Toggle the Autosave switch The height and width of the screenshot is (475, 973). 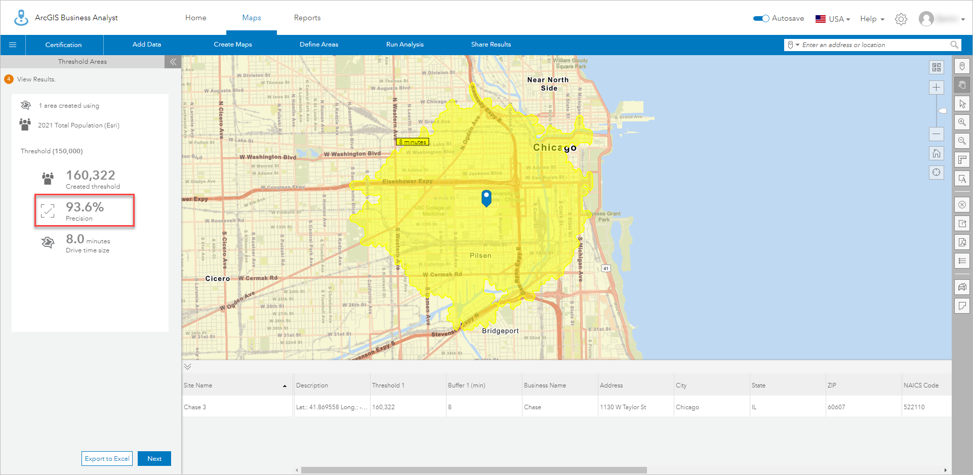(761, 19)
